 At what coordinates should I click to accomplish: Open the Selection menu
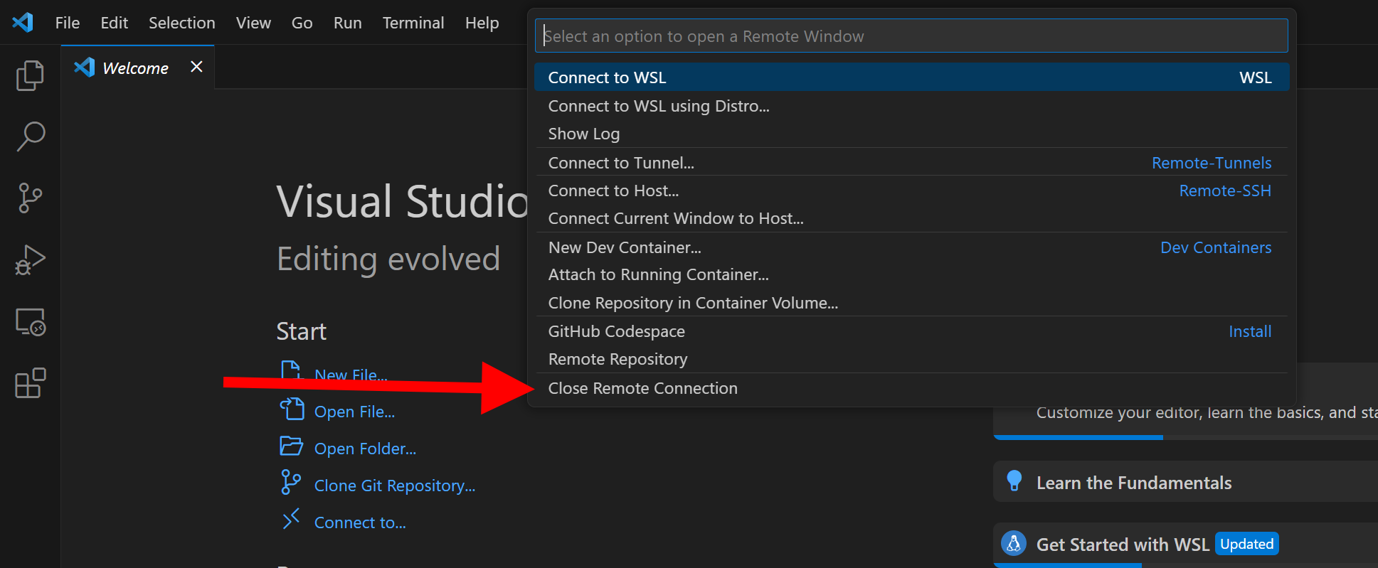click(x=182, y=23)
